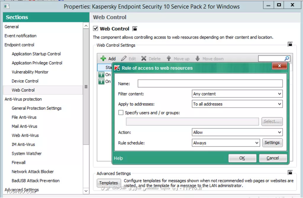Click the second rule's green On status icon
This screenshot has width=303, height=198.
pyautogui.click(x=101, y=81)
